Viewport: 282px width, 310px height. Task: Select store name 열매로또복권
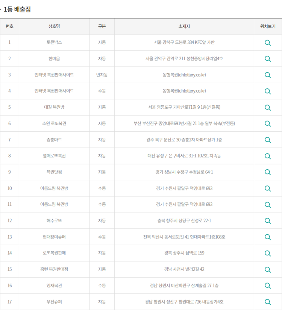54,156
